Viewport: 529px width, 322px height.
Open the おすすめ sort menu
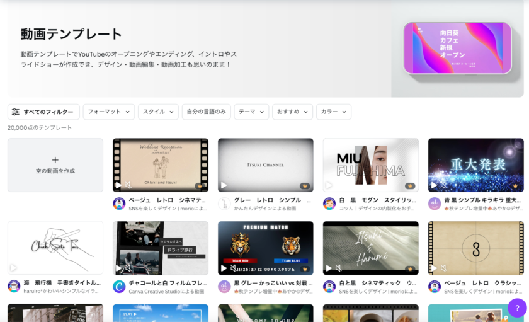[x=292, y=112]
